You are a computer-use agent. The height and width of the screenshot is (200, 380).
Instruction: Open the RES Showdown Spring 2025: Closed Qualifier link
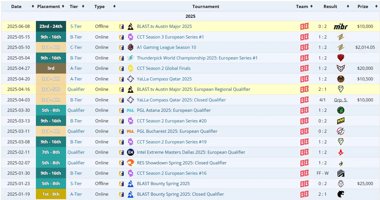pyautogui.click(x=182, y=163)
